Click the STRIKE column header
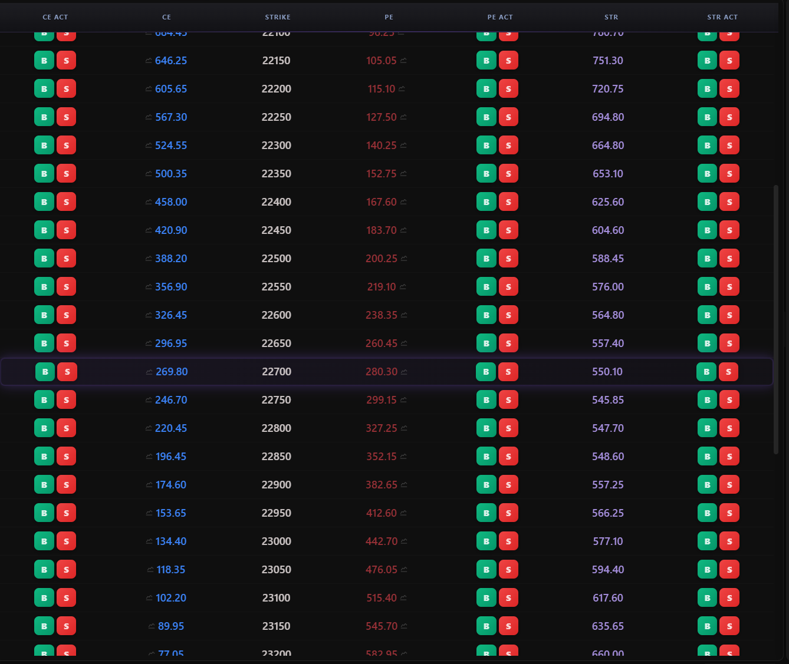The height and width of the screenshot is (664, 789). (x=278, y=17)
